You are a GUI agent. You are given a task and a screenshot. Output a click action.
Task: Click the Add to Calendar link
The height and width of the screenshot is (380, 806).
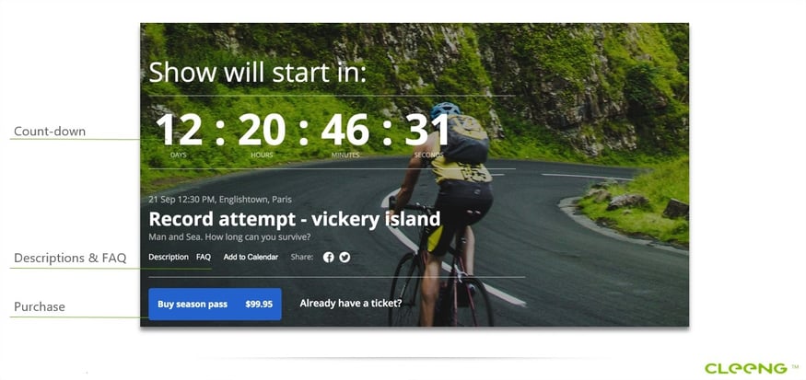pos(251,257)
